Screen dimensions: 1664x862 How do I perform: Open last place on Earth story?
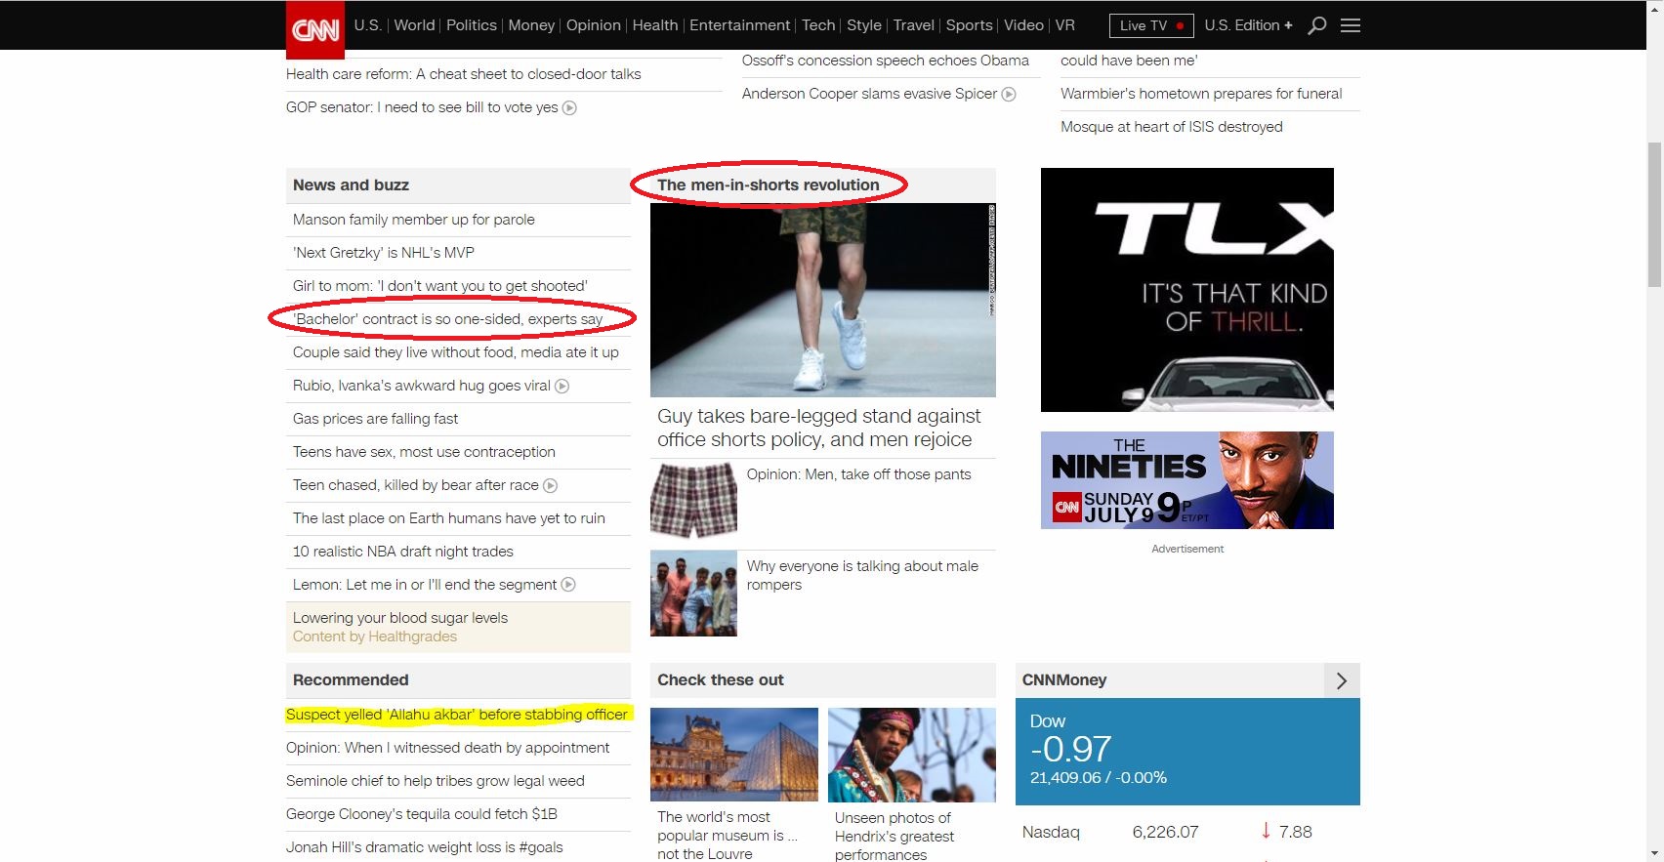pos(449,518)
